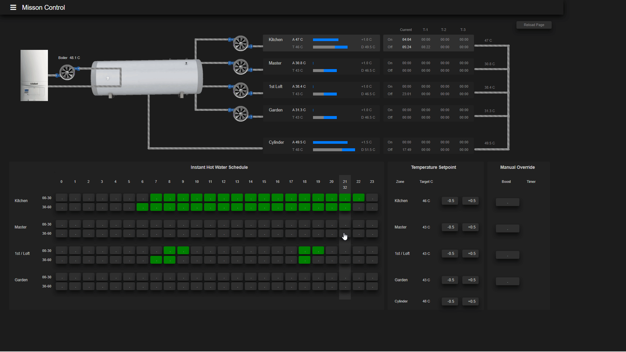
Task: Click the Manual Override heading
Action: [x=517, y=167]
